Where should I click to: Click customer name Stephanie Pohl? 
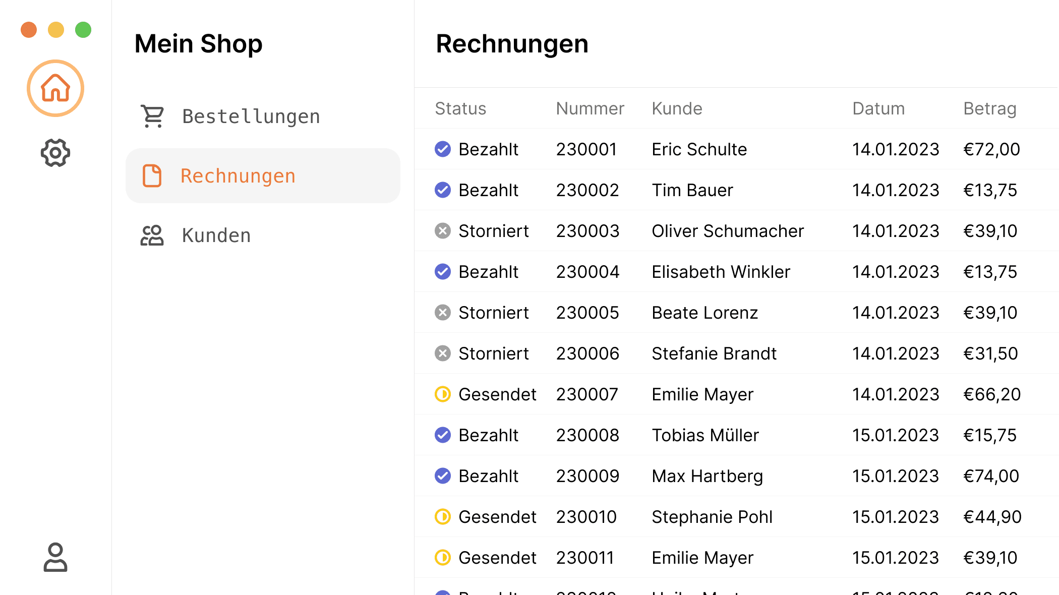click(x=712, y=517)
